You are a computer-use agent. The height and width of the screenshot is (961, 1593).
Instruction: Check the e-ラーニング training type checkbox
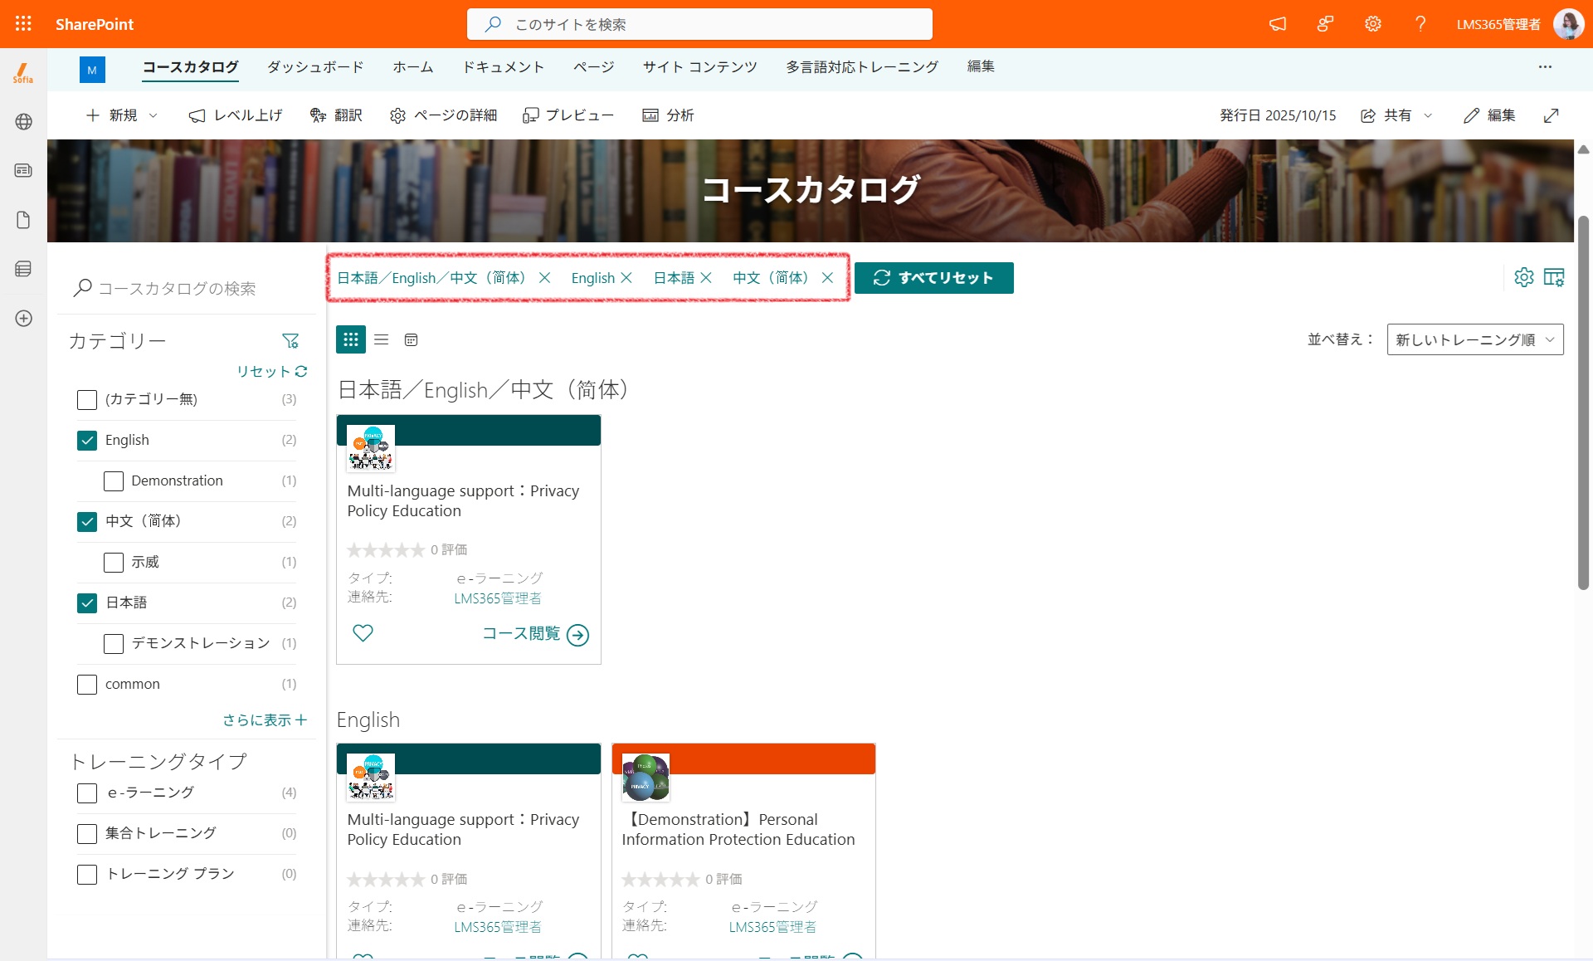[87, 793]
